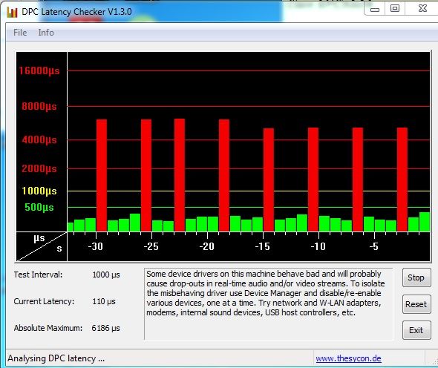
Task: Maximize the DPC Latency Checker window
Action: click(x=395, y=9)
